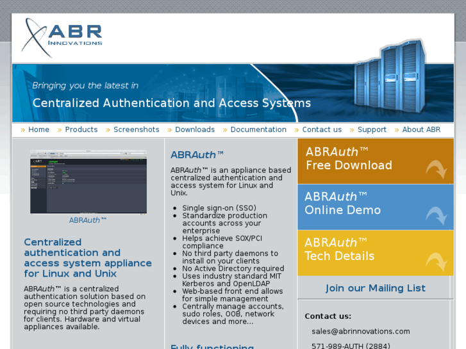Go to the Products page
The height and width of the screenshot is (349, 466).
tap(81, 129)
